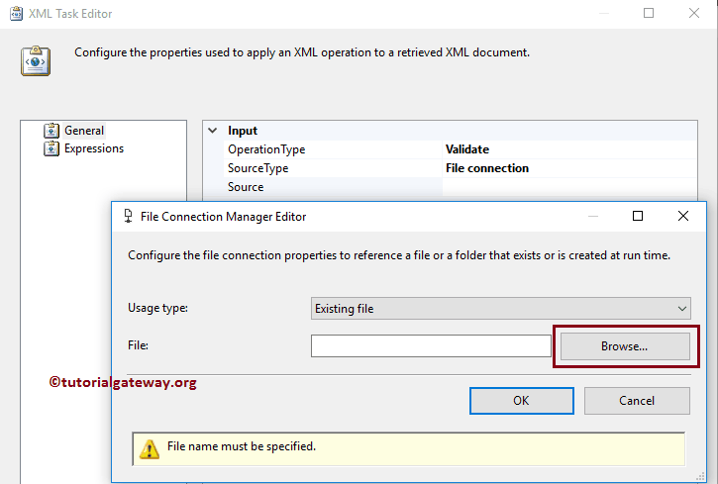Open the Usage type dropdown
The image size is (718, 484).
click(x=500, y=309)
